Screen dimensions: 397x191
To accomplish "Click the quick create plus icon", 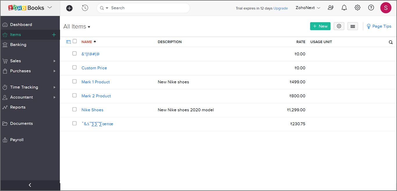I will pos(69,8).
